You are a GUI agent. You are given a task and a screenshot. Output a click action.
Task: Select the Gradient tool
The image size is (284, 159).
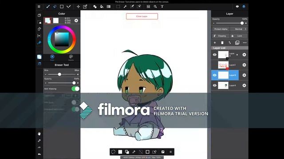click(108, 7)
